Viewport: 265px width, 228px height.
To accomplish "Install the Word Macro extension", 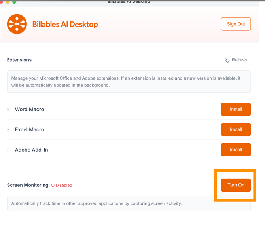I will point(236,109).
